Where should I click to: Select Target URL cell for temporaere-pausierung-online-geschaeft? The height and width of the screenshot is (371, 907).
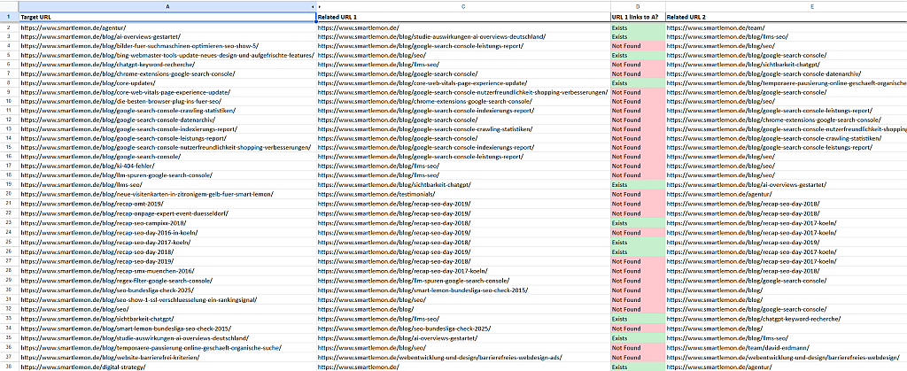(167, 348)
